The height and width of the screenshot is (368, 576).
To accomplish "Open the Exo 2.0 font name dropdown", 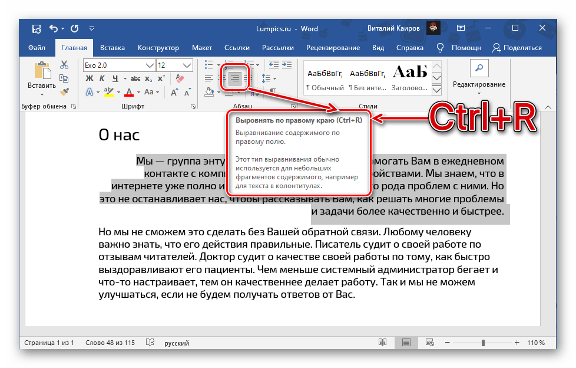I will pos(150,65).
